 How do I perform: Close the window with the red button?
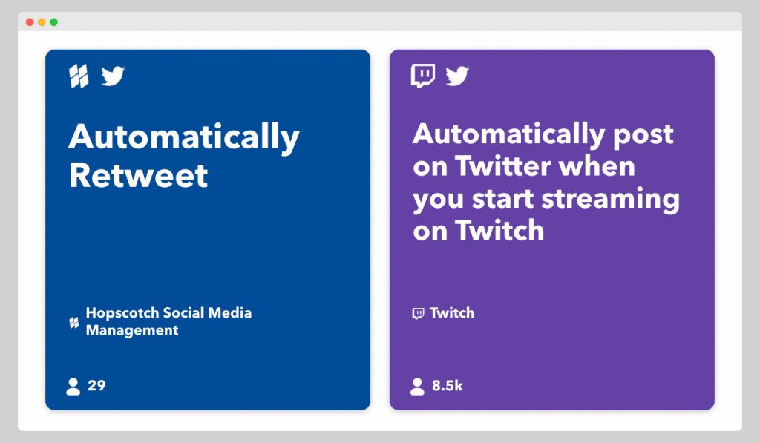[x=30, y=22]
